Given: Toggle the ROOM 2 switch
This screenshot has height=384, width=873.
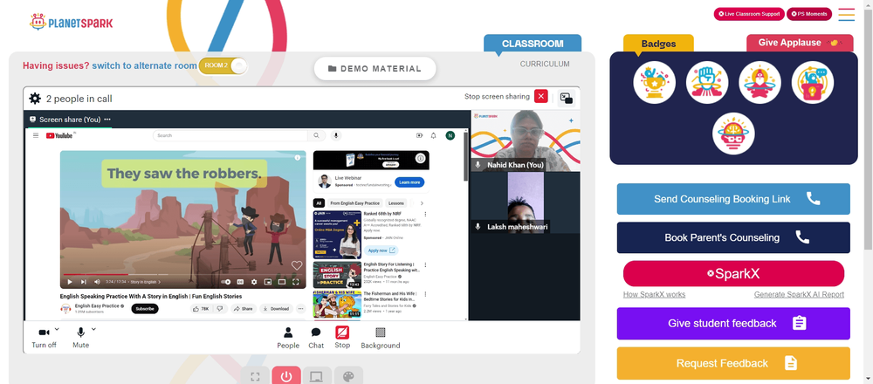Looking at the screenshot, I should (x=223, y=65).
